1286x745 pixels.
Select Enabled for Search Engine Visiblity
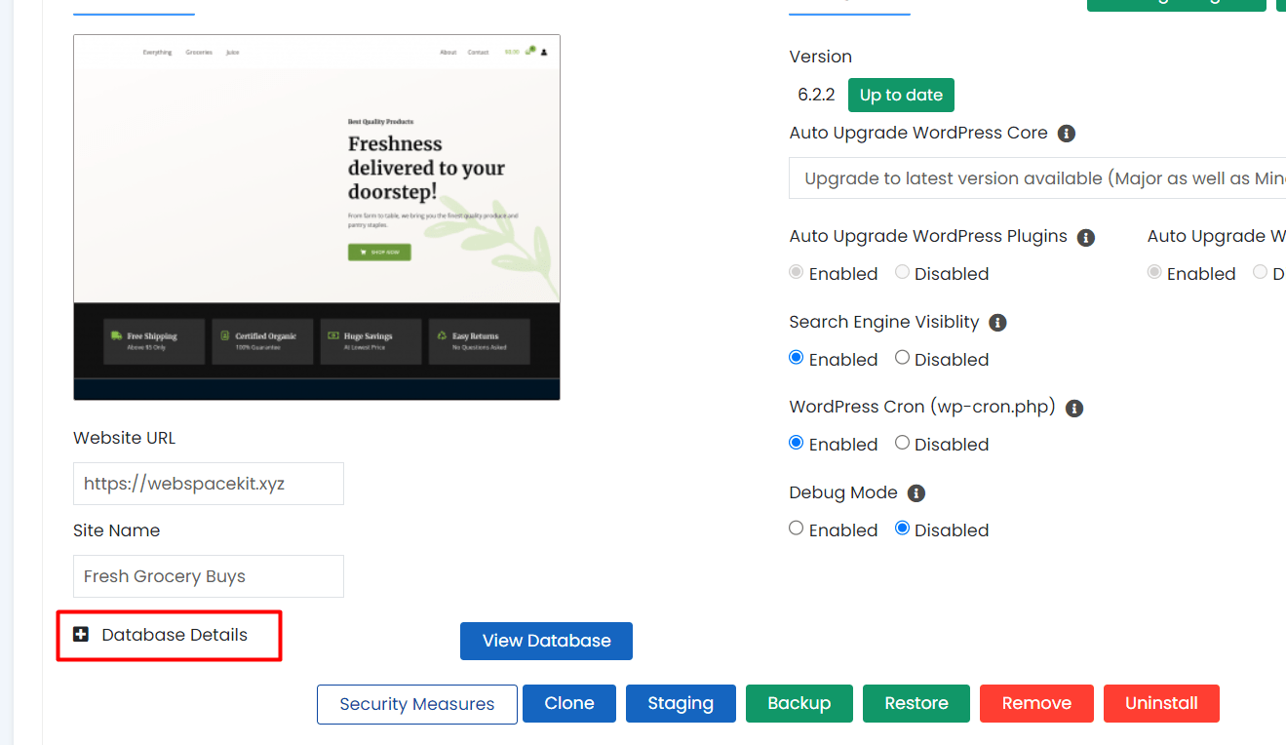tap(797, 358)
